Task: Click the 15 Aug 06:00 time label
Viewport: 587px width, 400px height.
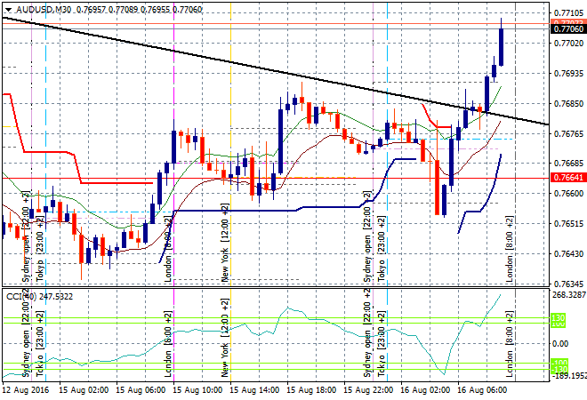Action: pyautogui.click(x=141, y=390)
